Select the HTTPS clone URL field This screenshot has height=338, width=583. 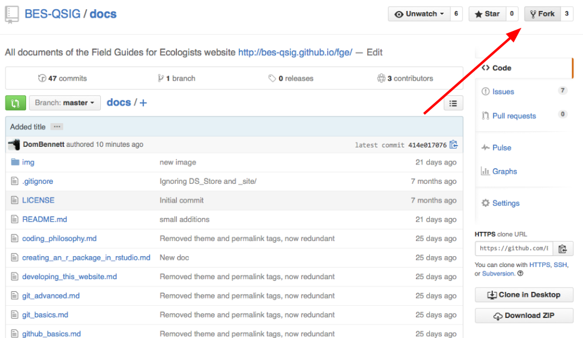coord(514,248)
